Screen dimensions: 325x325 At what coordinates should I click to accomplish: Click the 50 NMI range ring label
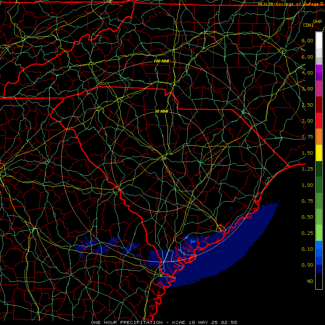click(161, 111)
